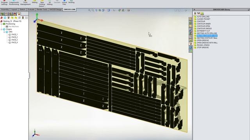Open the FeatureManager design tree tab
The image size is (250, 140).
[2, 14]
